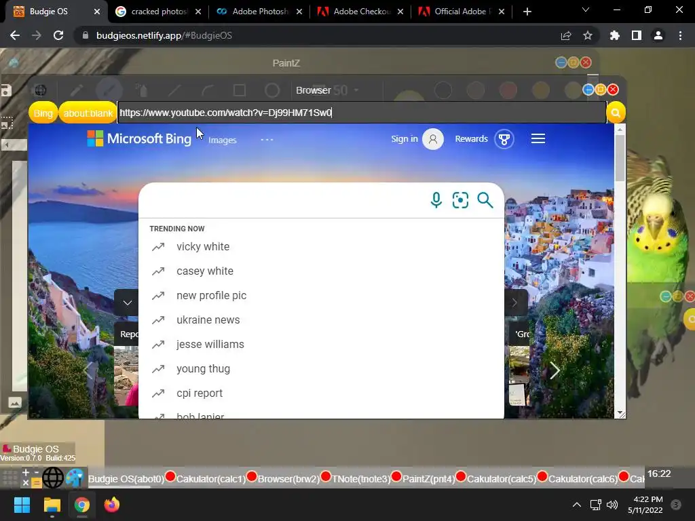The image size is (695, 521).
Task: Bookmark this page with the star icon
Action: [x=587, y=35]
